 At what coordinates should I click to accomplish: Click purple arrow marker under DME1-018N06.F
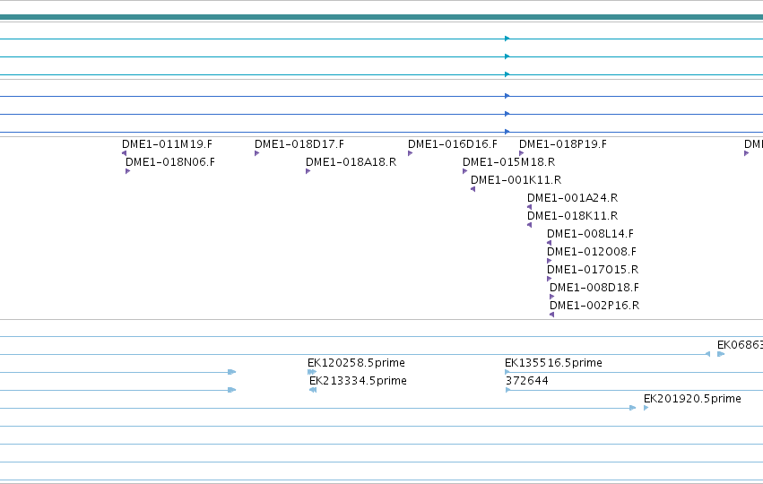pyautogui.click(x=128, y=171)
